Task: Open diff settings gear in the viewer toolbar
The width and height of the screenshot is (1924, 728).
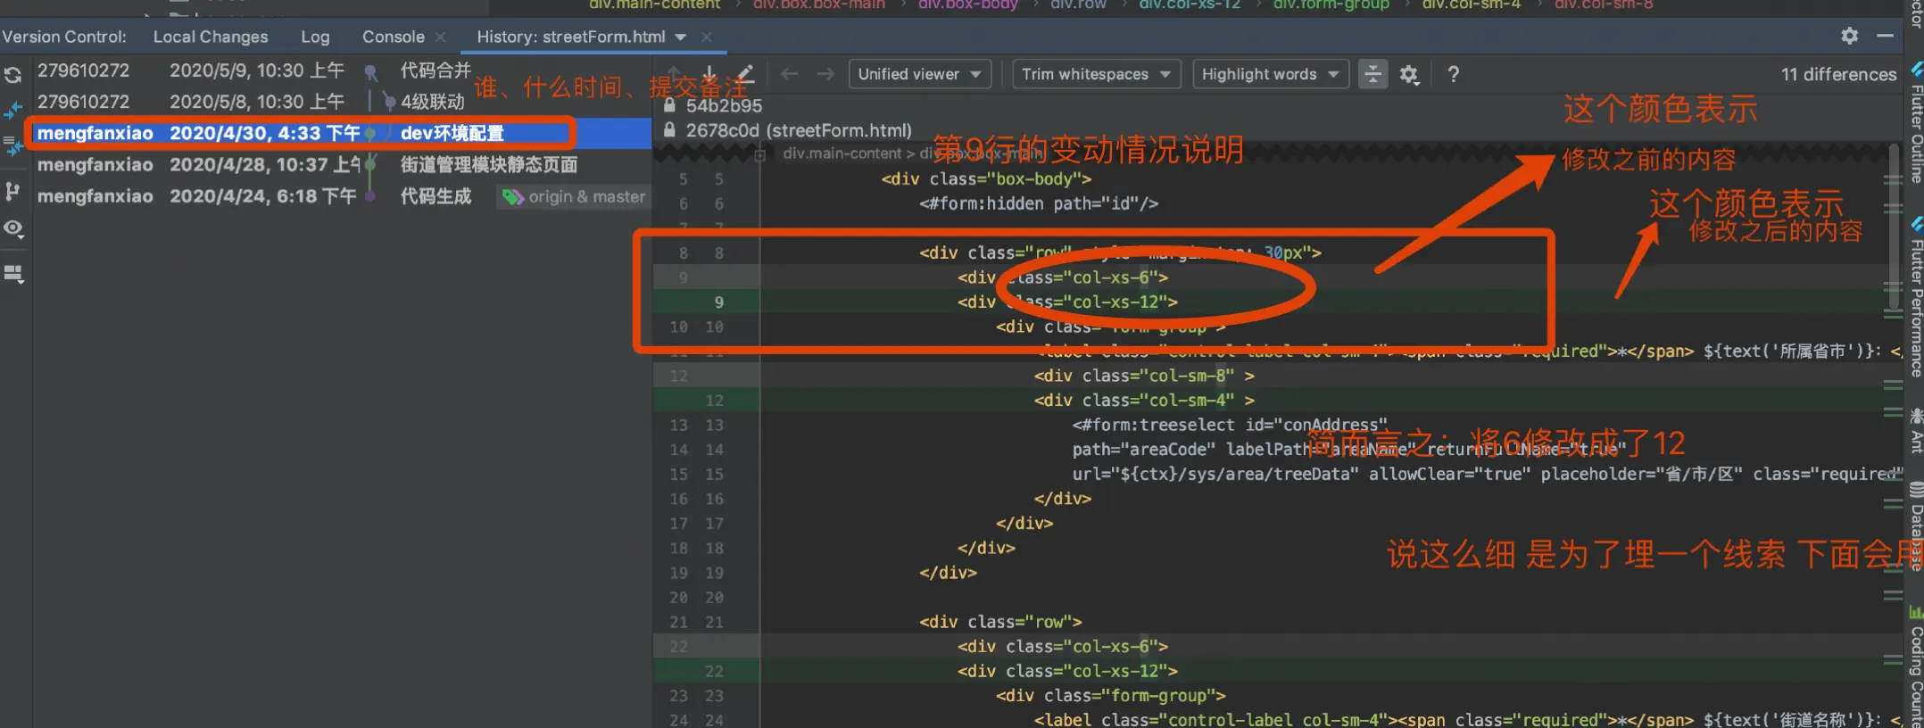Action: [x=1409, y=74]
